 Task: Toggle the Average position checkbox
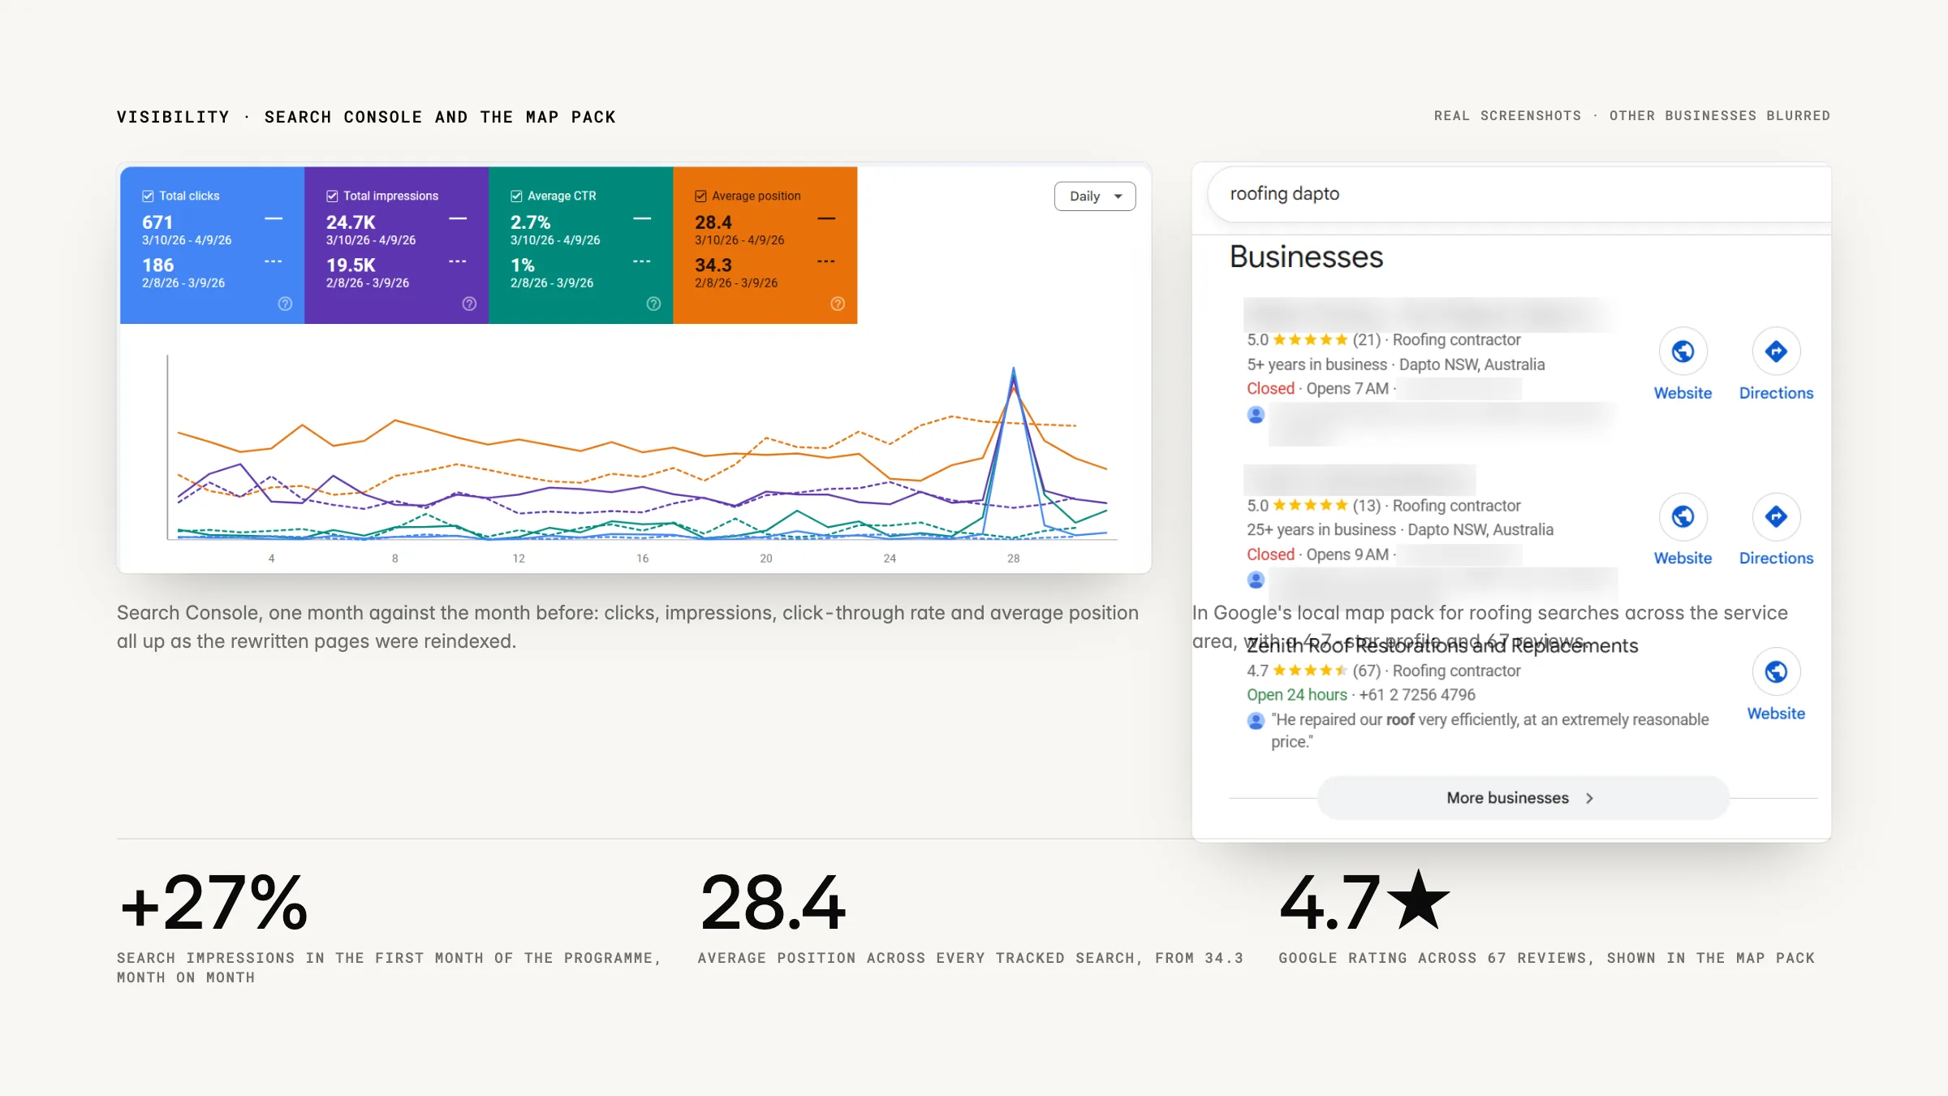700,196
